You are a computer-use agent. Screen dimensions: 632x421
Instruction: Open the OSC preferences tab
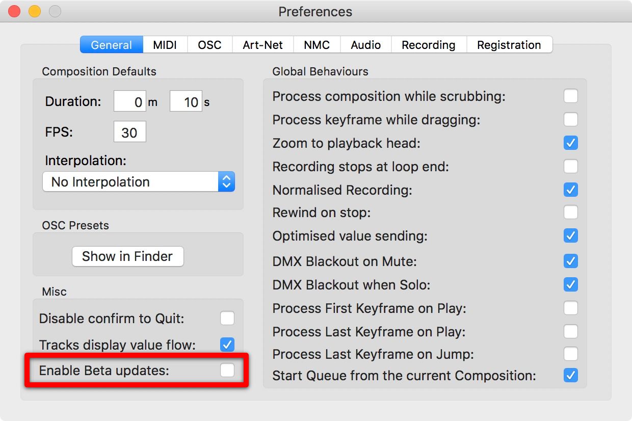(x=210, y=45)
